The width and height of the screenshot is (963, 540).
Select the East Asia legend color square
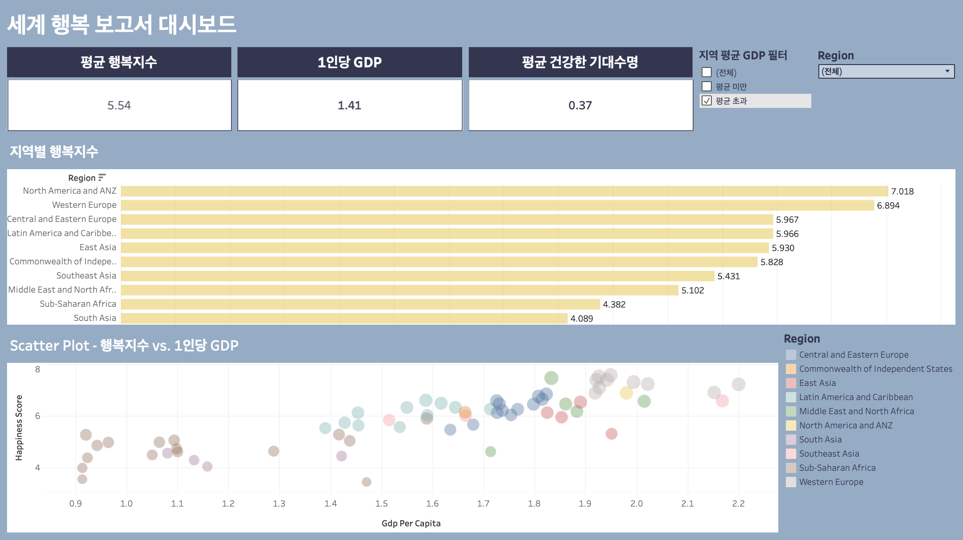point(791,383)
